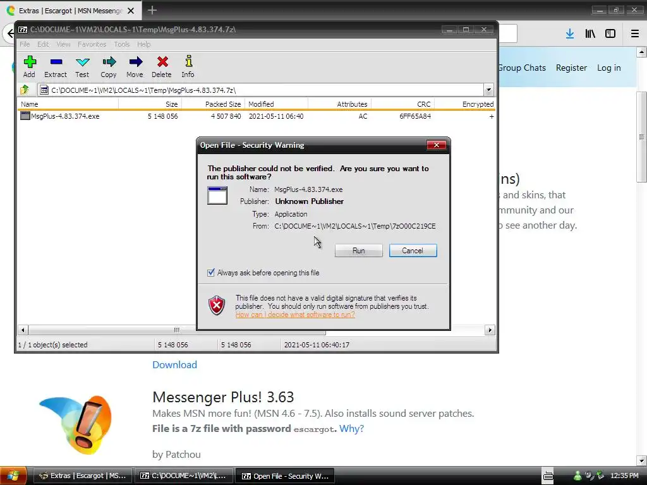Click the Why? link
The height and width of the screenshot is (485, 647).
[x=351, y=429]
